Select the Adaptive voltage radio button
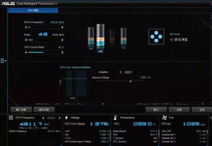 (x=94, y=72)
